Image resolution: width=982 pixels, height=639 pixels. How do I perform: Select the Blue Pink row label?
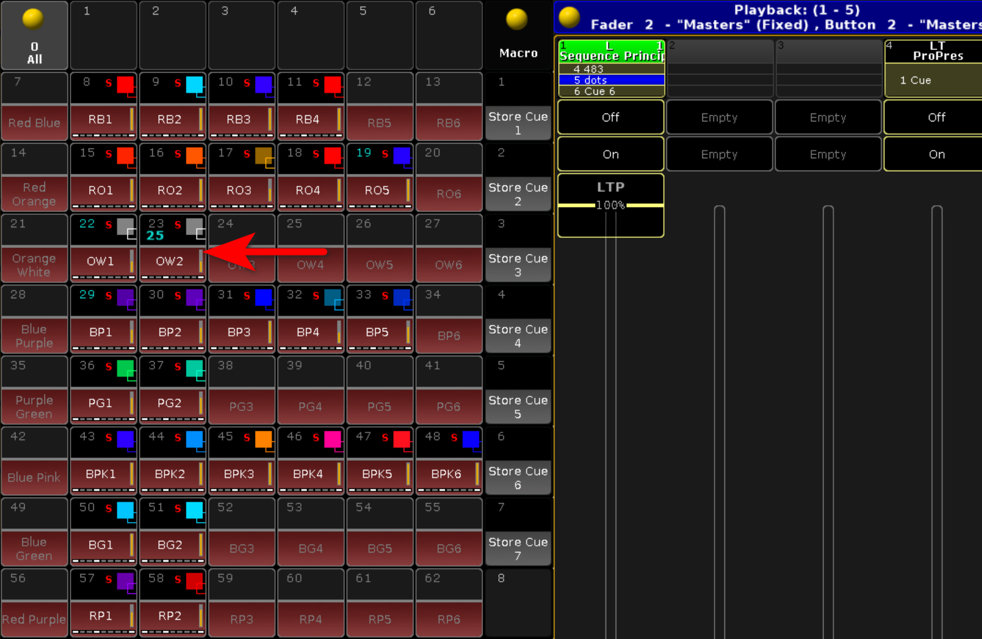tap(35, 477)
